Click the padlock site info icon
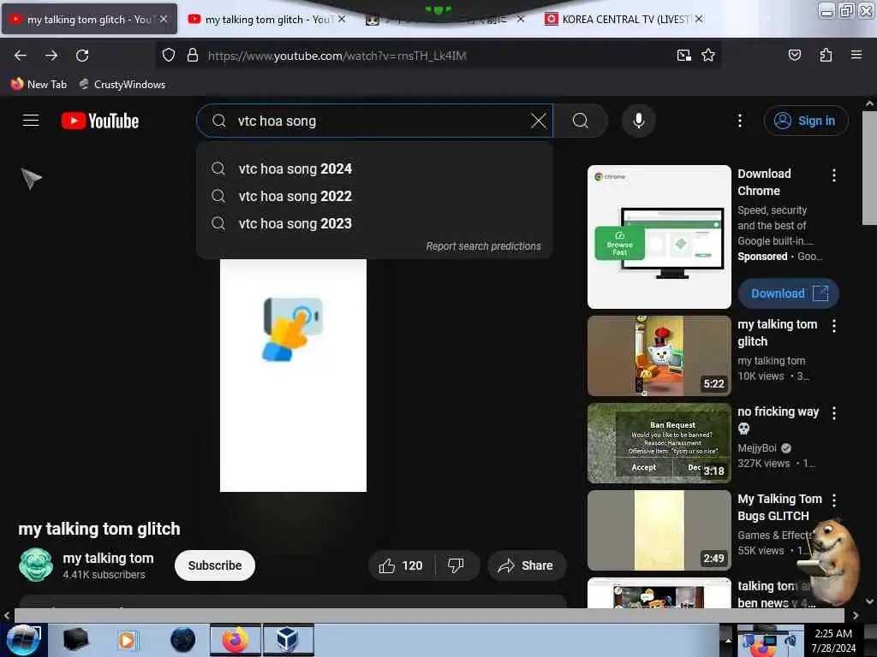Image resolution: width=877 pixels, height=657 pixels. pos(193,55)
